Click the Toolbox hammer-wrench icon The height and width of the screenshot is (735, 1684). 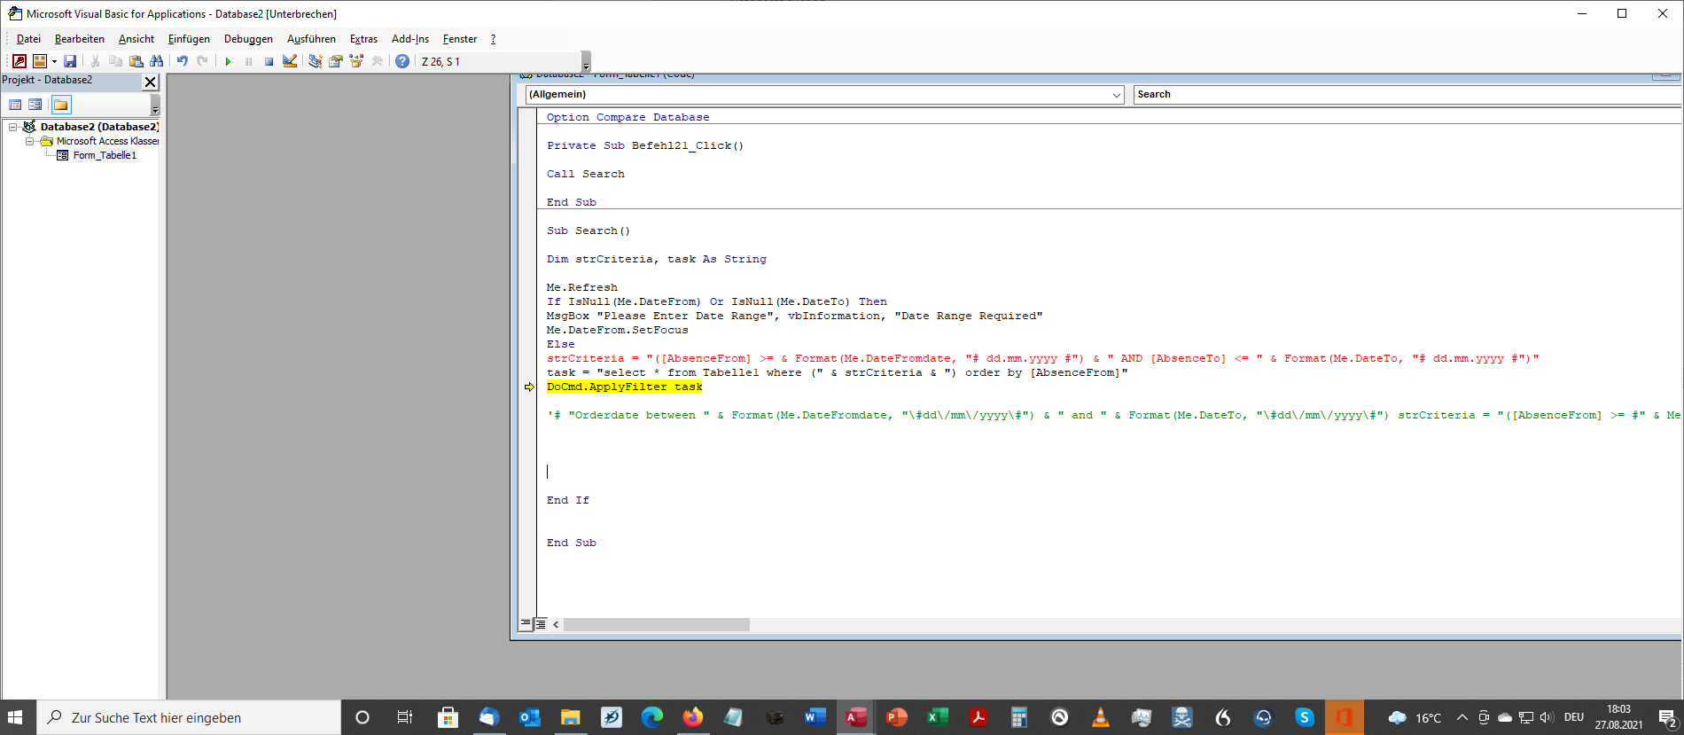click(x=378, y=61)
